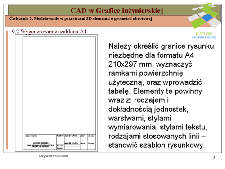Click the INFORMATYCZNE blue logo text
The image size is (225, 169).
click(x=204, y=37)
